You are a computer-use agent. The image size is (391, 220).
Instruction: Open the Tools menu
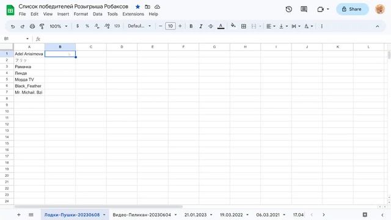point(112,14)
